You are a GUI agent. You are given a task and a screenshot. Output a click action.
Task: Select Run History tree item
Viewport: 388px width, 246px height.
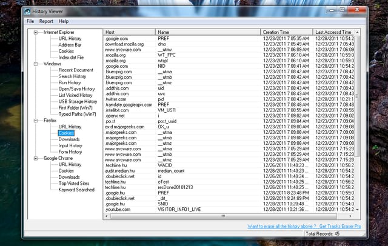70,82
